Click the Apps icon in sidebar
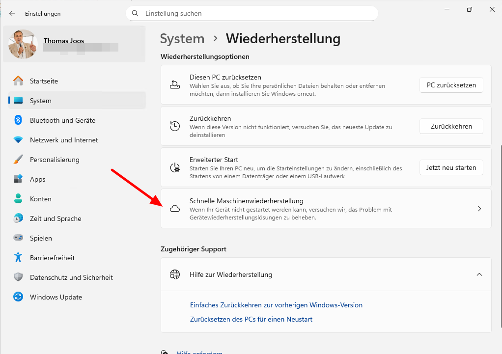The height and width of the screenshot is (354, 502). [x=18, y=179]
